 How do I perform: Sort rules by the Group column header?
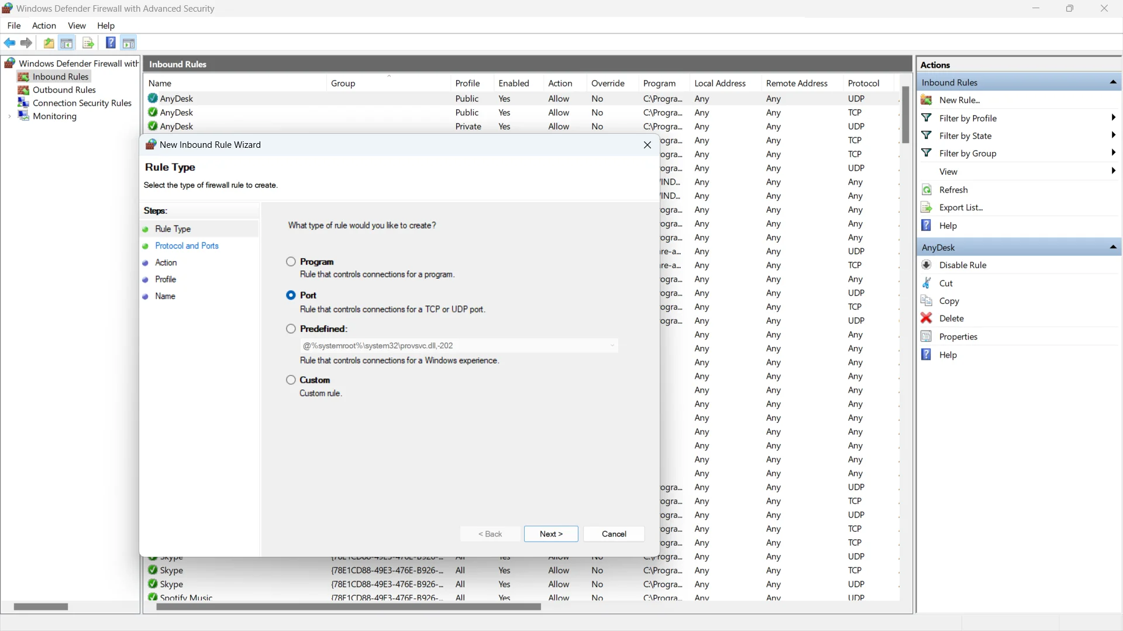pos(388,84)
